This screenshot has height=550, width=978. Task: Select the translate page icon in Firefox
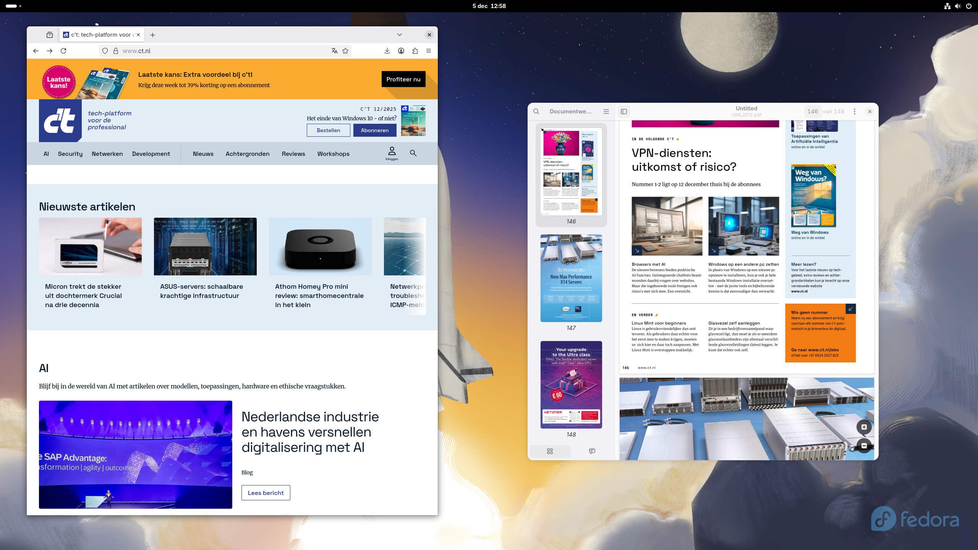(x=334, y=50)
